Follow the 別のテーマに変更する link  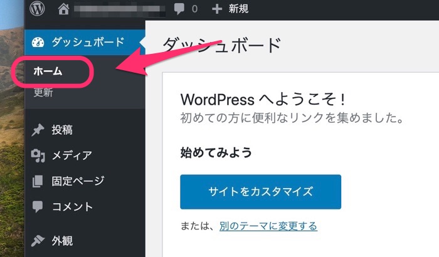[268, 226]
